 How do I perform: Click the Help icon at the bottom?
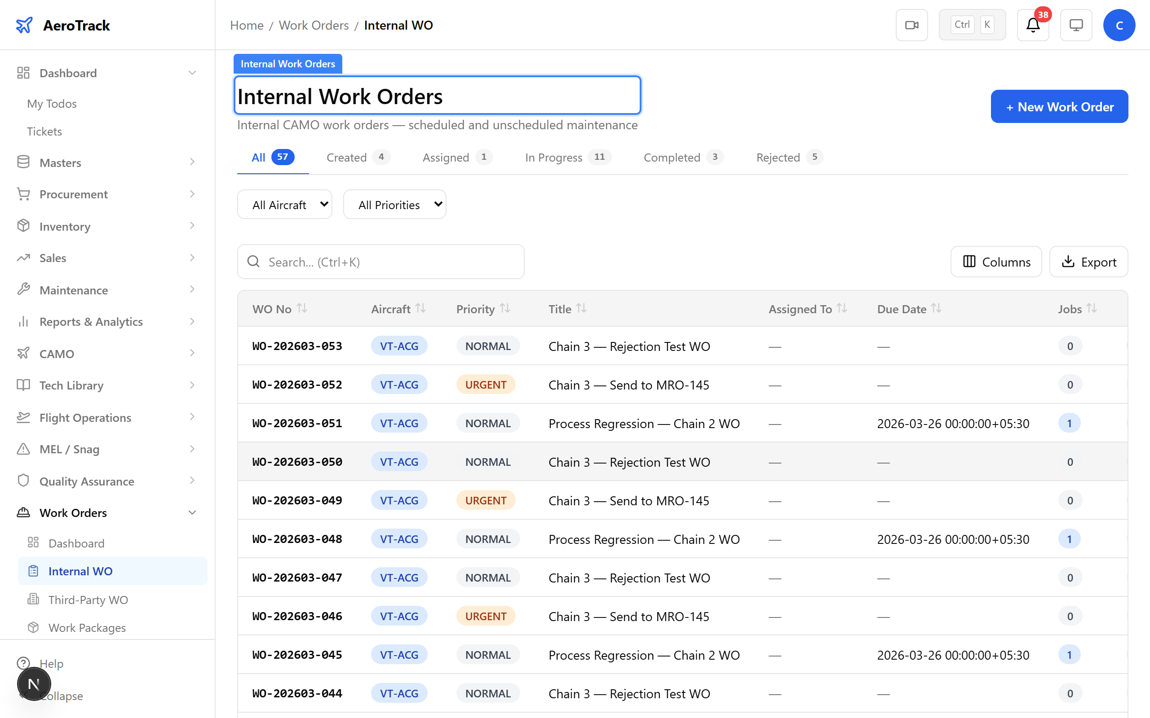24,663
